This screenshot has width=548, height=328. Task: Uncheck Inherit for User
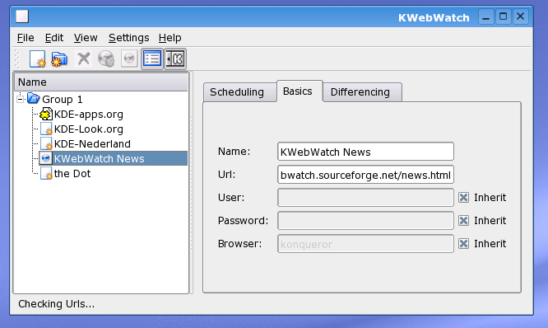(464, 198)
